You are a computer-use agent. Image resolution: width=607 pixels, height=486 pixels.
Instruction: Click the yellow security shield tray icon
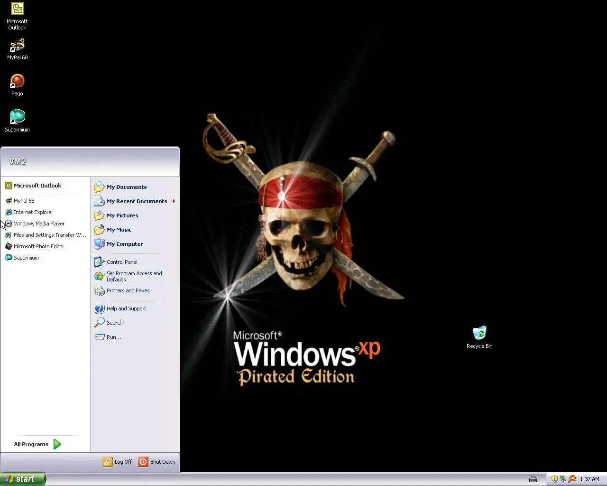(x=554, y=479)
